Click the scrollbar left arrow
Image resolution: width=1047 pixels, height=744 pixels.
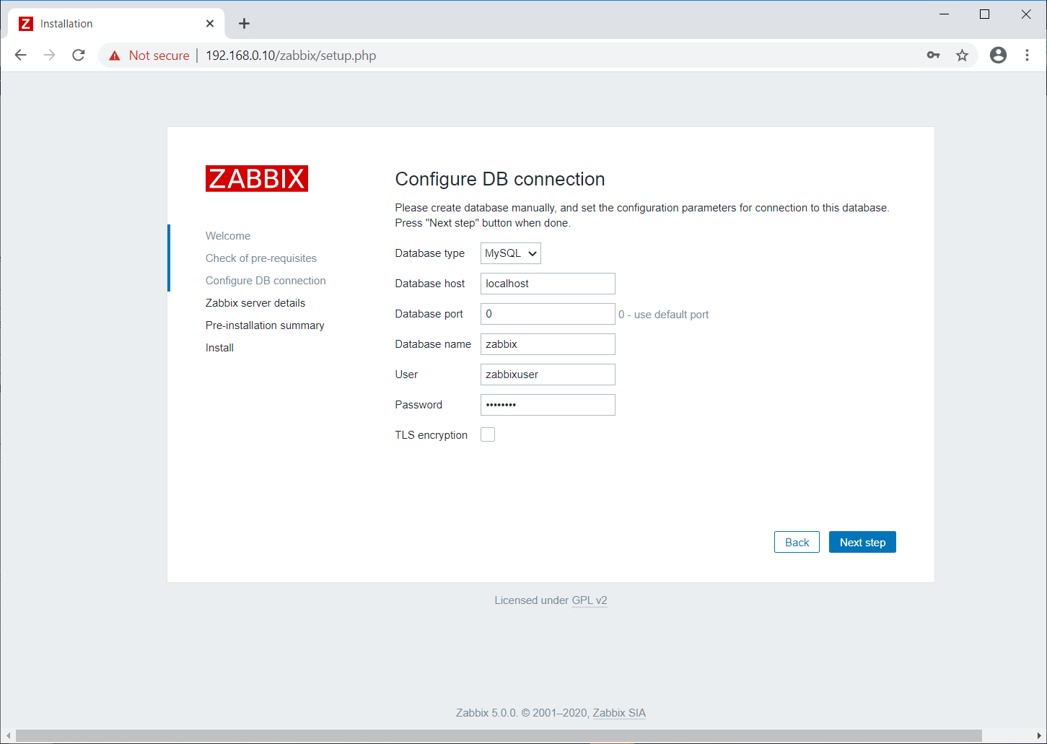(x=8, y=735)
